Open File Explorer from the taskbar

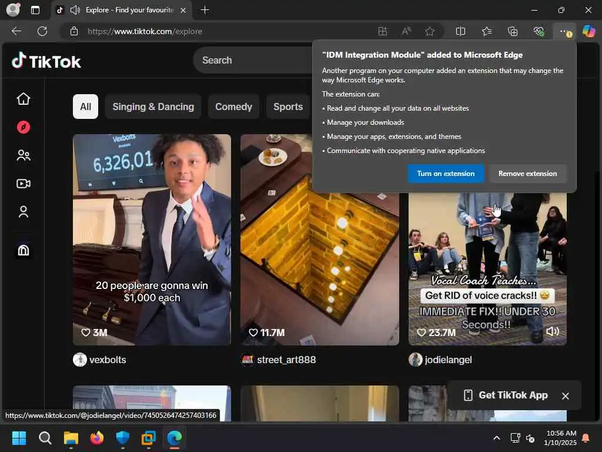point(71,438)
